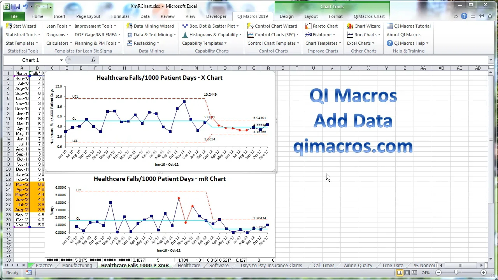Click the macro record icon in status bar

pyautogui.click(x=28, y=273)
